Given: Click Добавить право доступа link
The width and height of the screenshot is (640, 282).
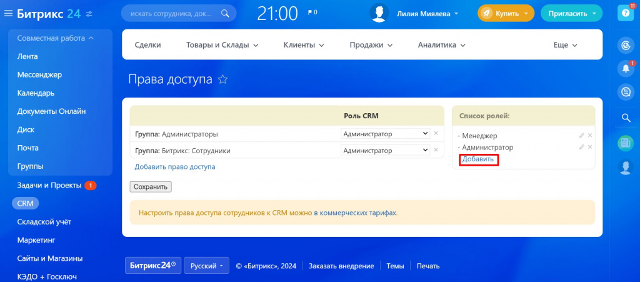Looking at the screenshot, I should (175, 166).
